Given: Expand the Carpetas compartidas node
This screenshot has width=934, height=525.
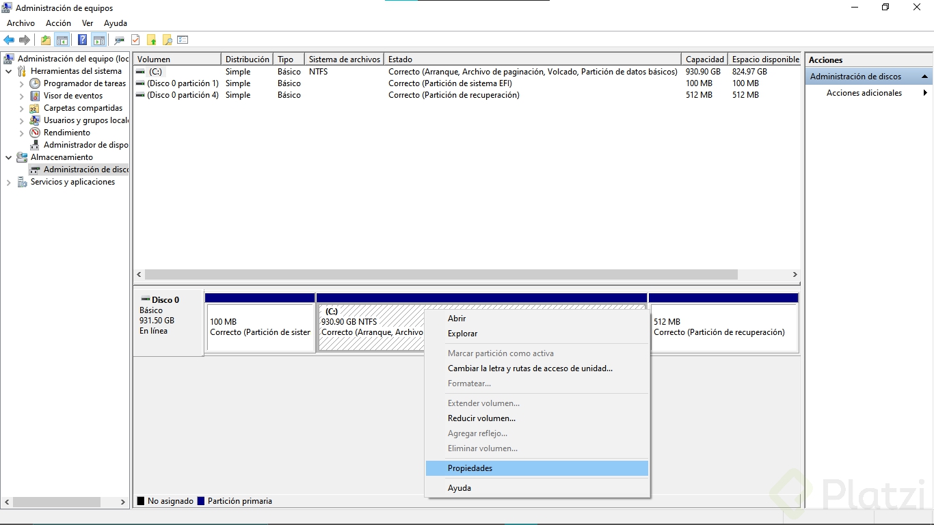Looking at the screenshot, I should [22, 108].
